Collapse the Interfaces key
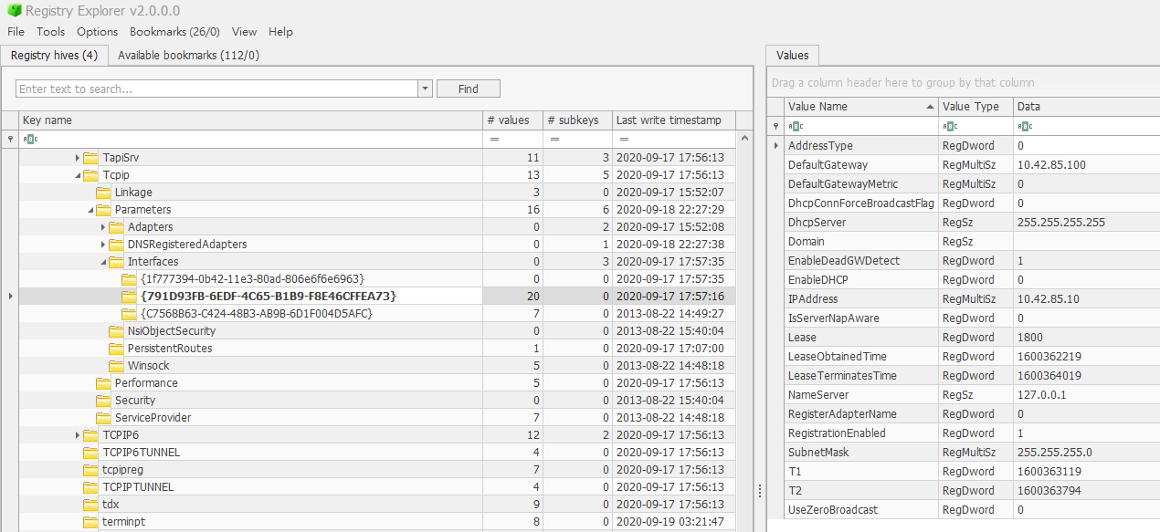Image resolution: width=1160 pixels, height=532 pixels. point(103,262)
